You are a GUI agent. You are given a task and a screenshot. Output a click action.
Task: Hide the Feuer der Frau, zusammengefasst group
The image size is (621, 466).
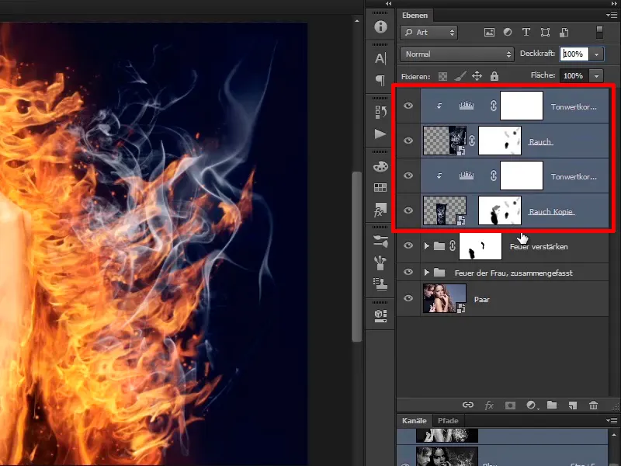tap(408, 273)
